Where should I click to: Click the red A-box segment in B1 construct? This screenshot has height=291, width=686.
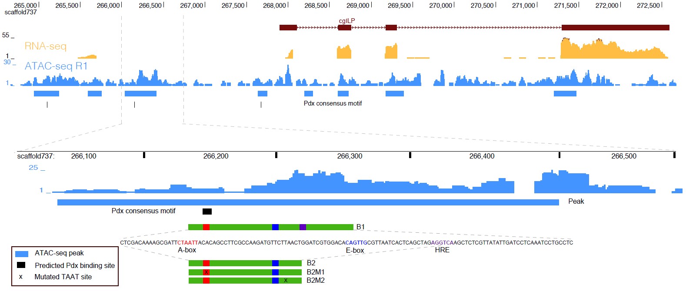point(206,227)
